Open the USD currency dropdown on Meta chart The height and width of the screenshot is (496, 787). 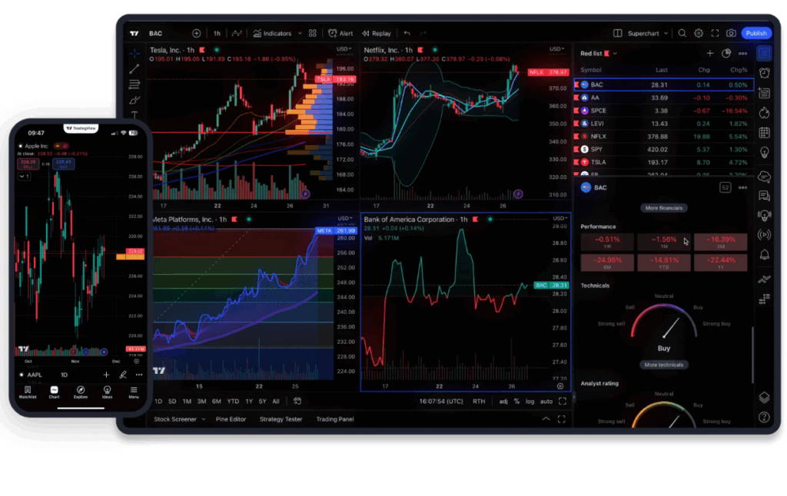point(345,218)
